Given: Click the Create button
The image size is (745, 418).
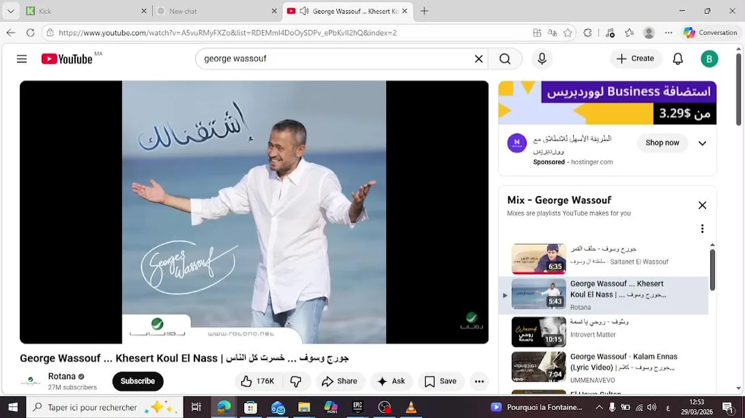Looking at the screenshot, I should pyautogui.click(x=635, y=59).
